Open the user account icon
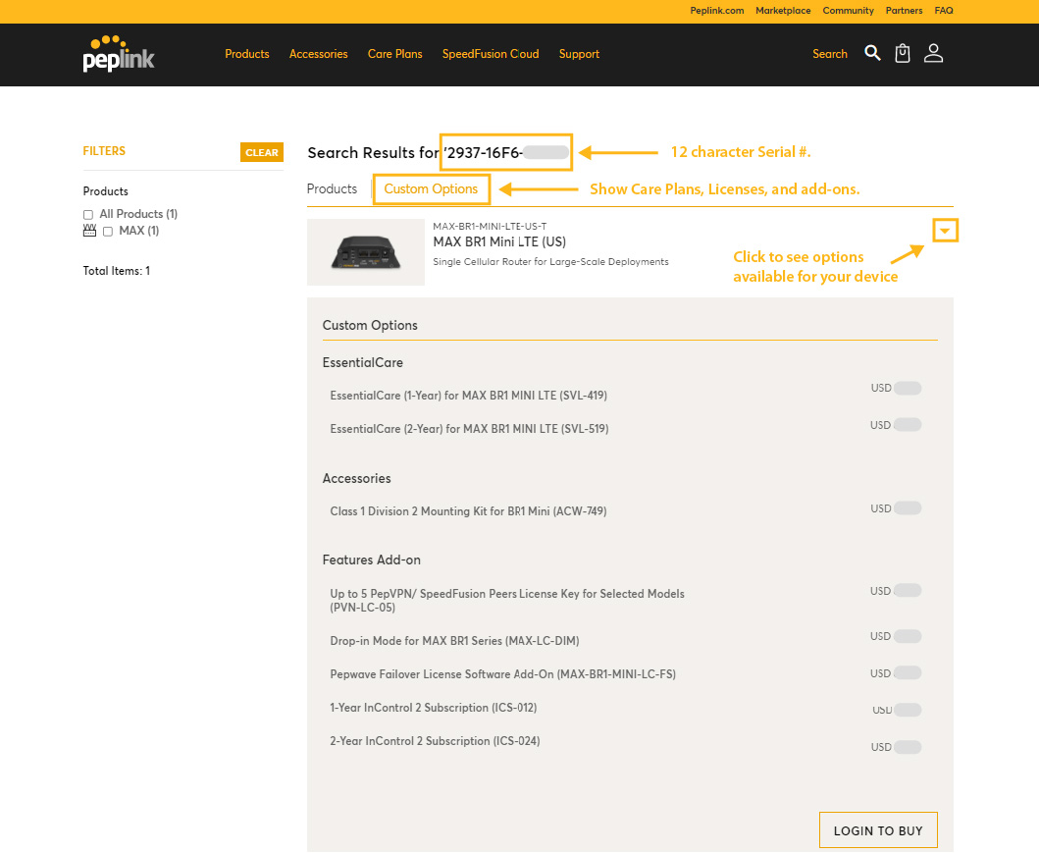 (x=934, y=53)
